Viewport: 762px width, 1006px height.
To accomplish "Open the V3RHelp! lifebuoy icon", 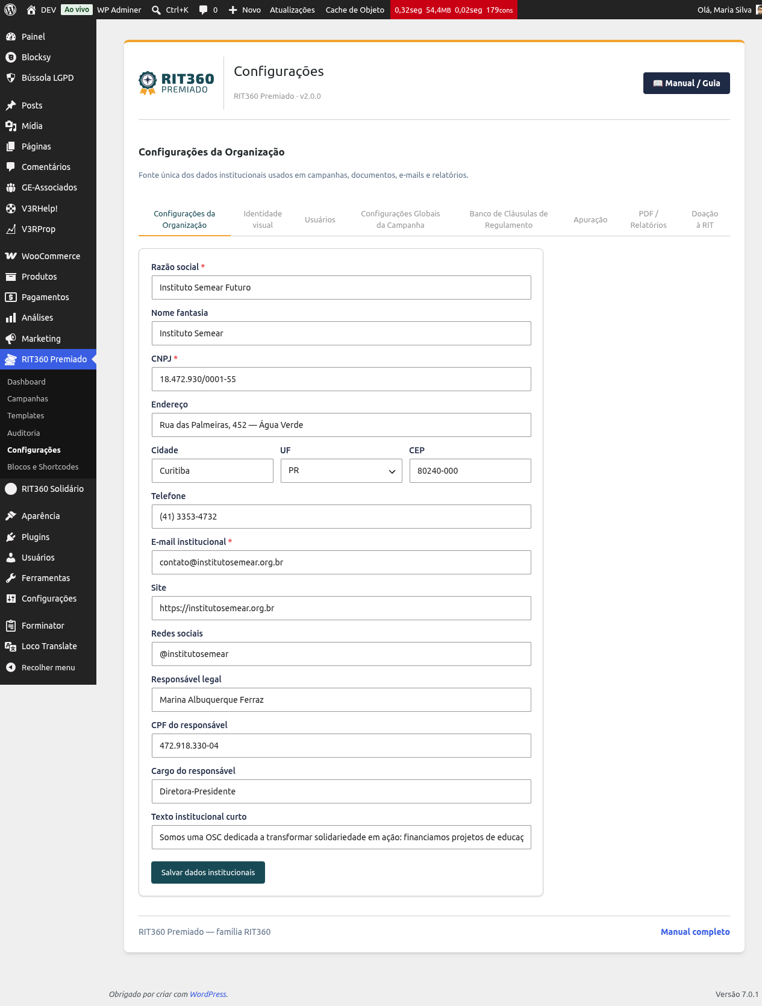I will tap(11, 209).
